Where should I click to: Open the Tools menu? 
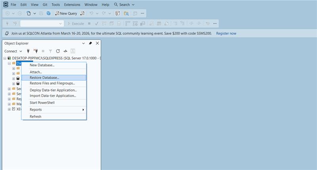click(56, 5)
